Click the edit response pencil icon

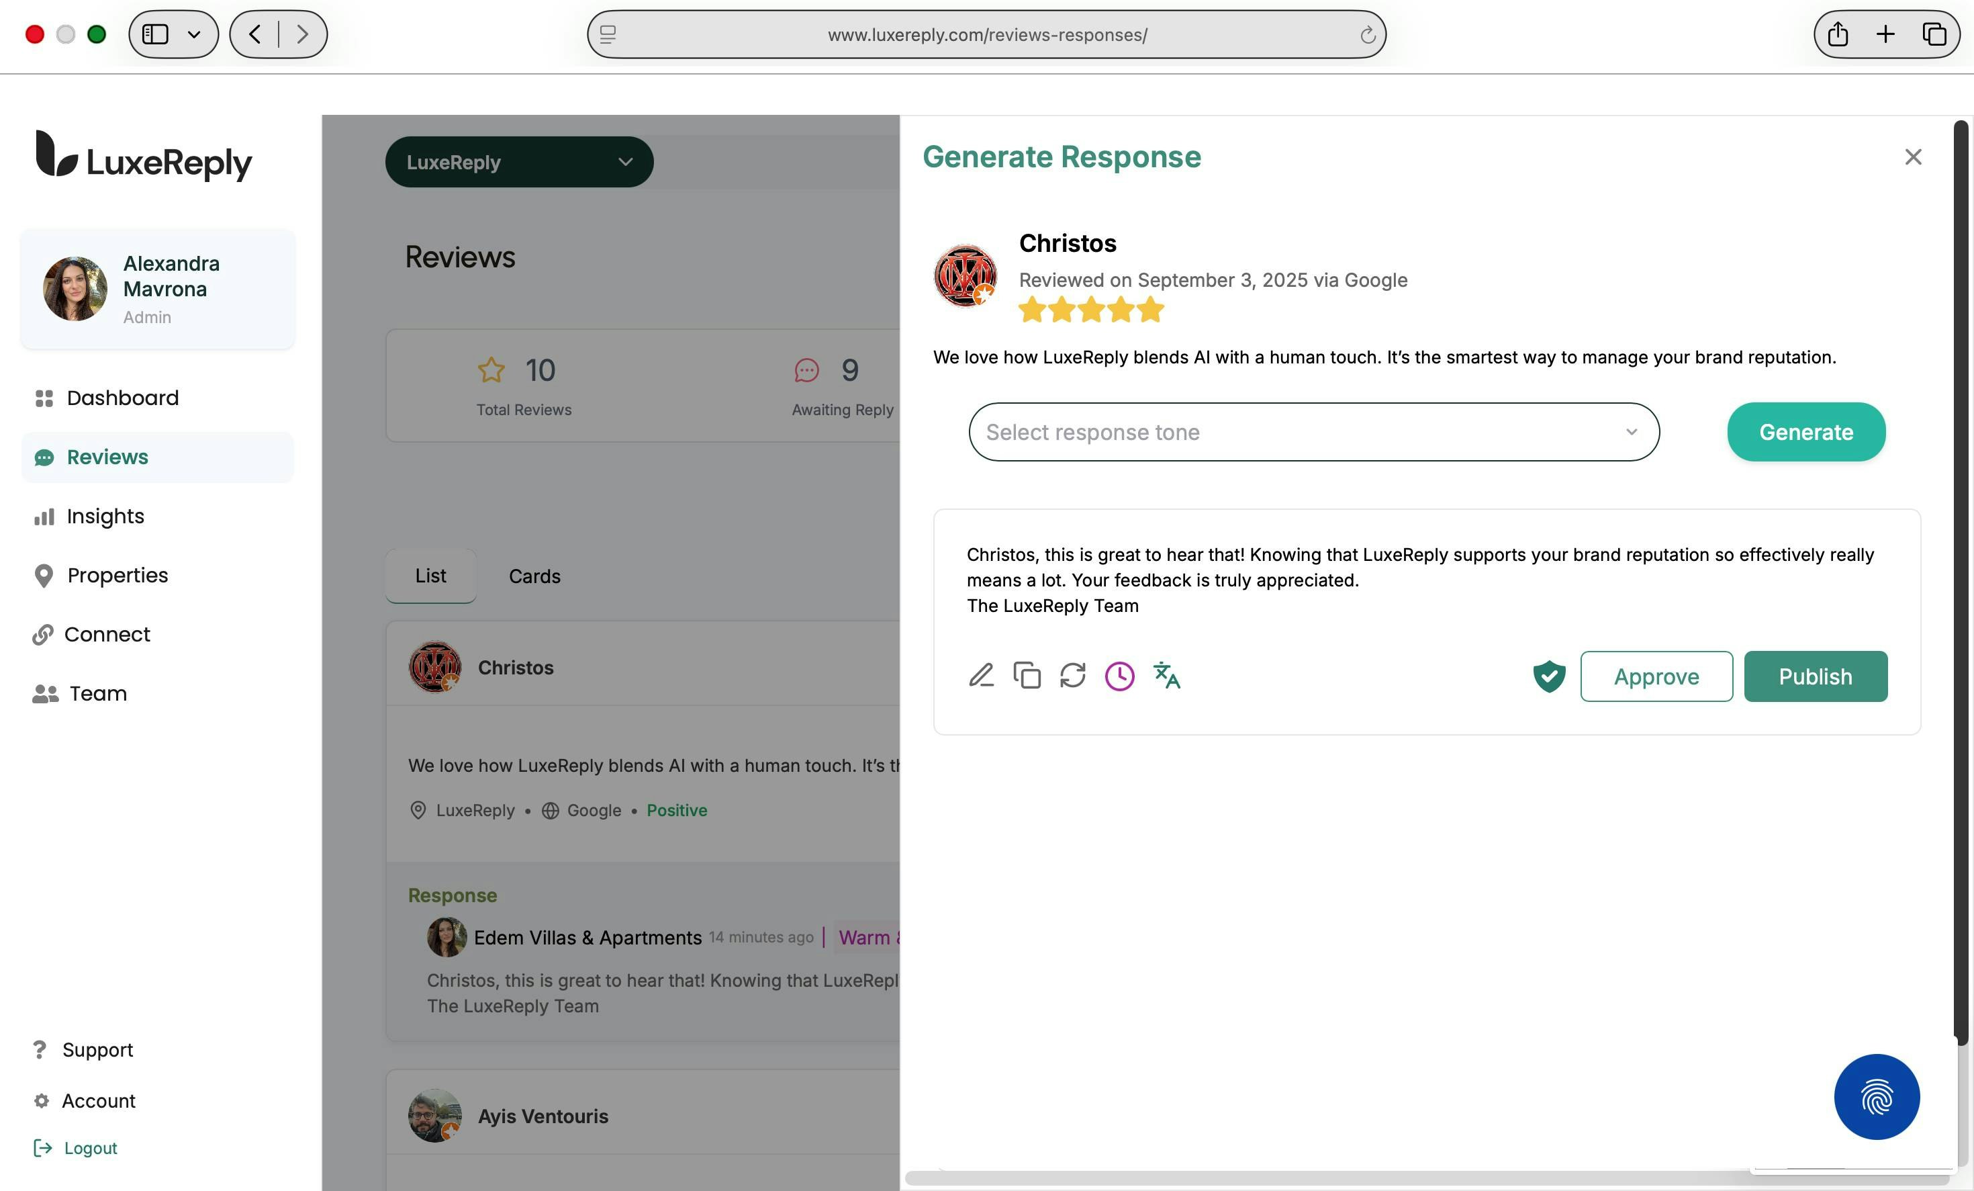tap(980, 676)
